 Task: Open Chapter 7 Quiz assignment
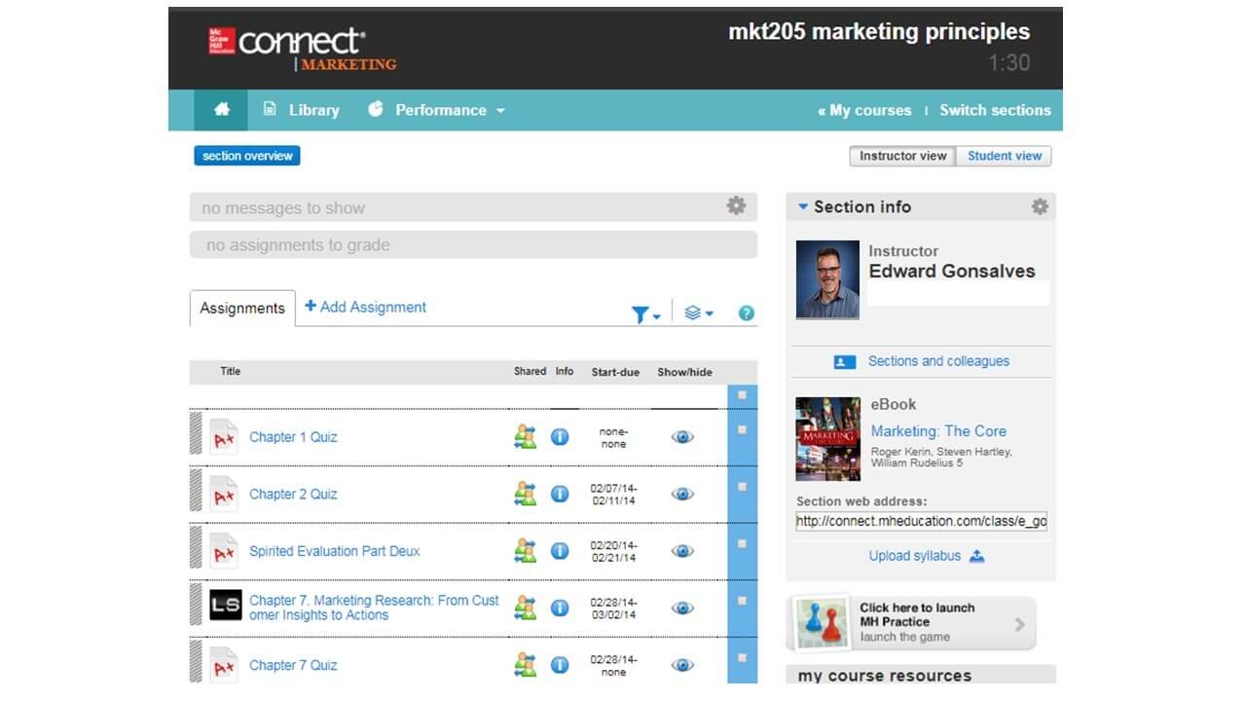tap(293, 665)
